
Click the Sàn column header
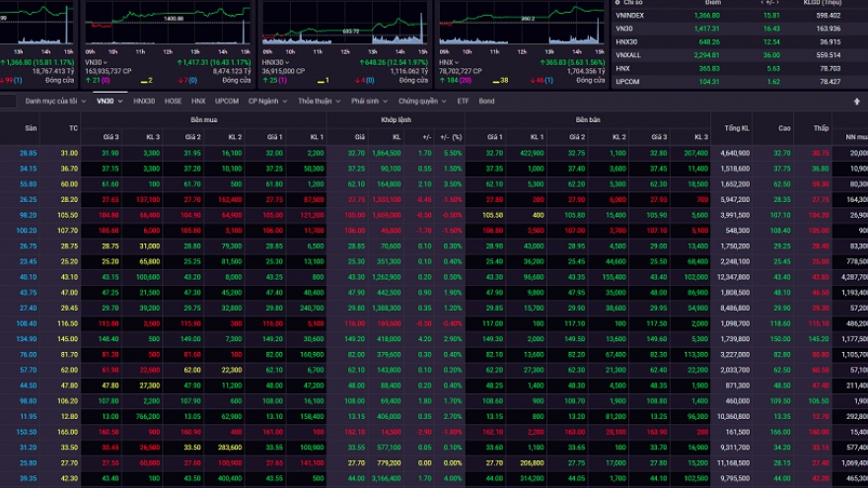coord(31,128)
